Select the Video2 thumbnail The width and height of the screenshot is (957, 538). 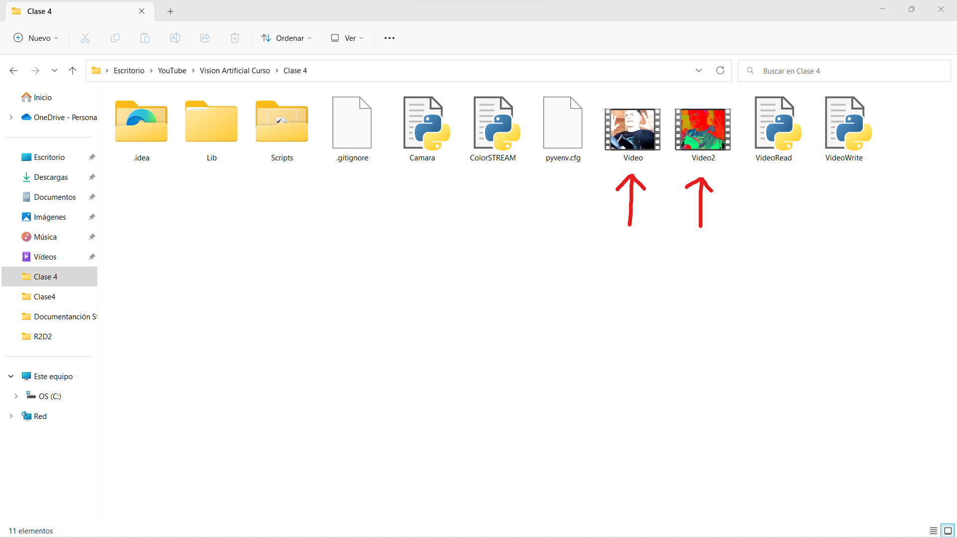coord(703,129)
